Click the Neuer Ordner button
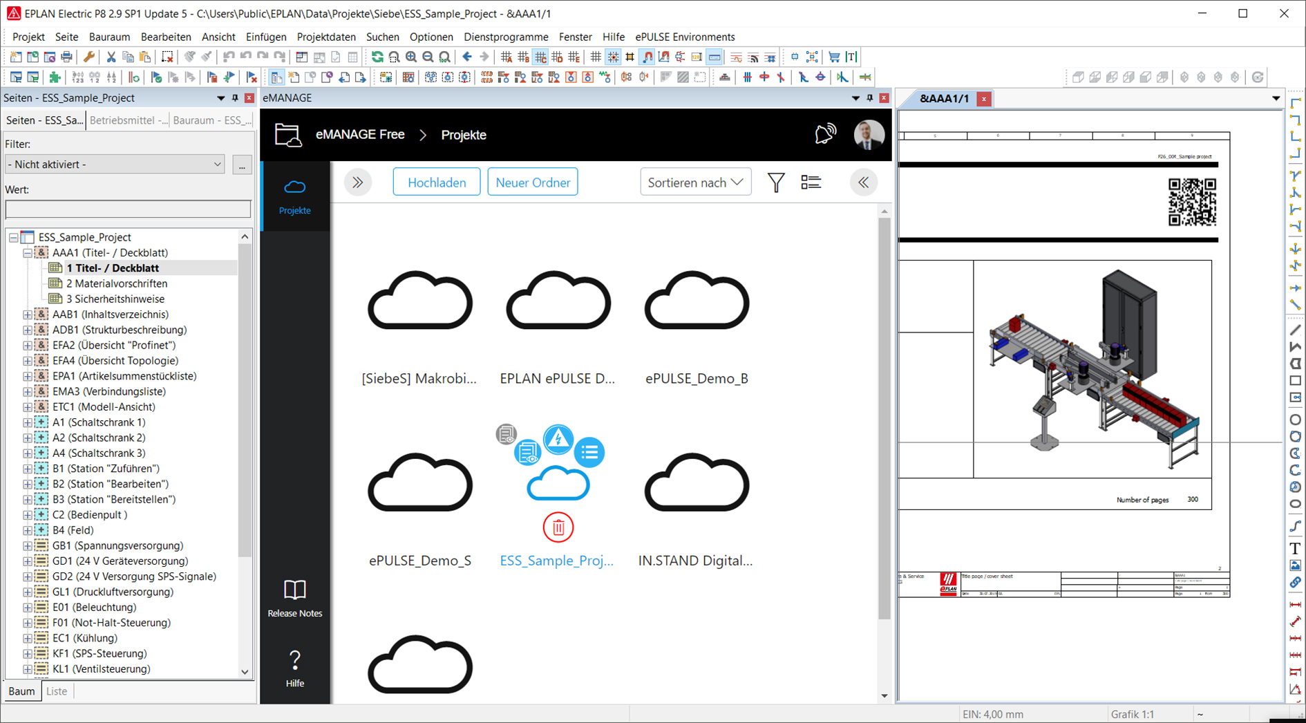1306x723 pixels. click(532, 182)
